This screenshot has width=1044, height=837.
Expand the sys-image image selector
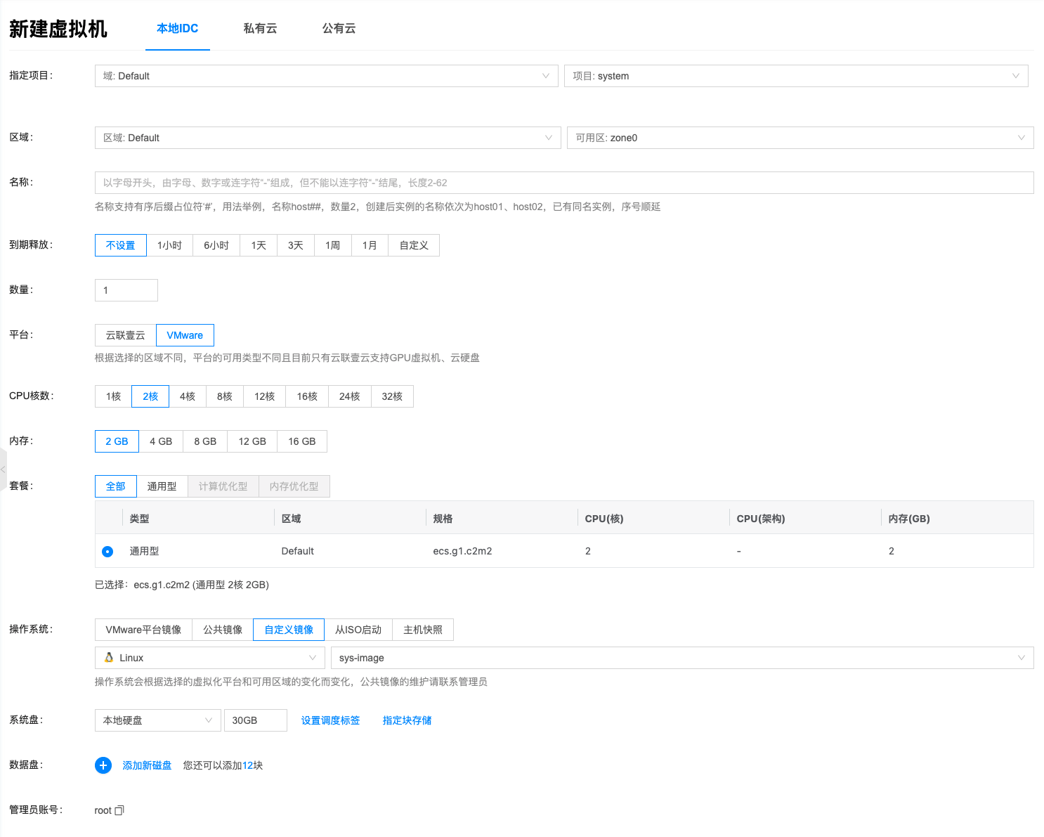[681, 658]
